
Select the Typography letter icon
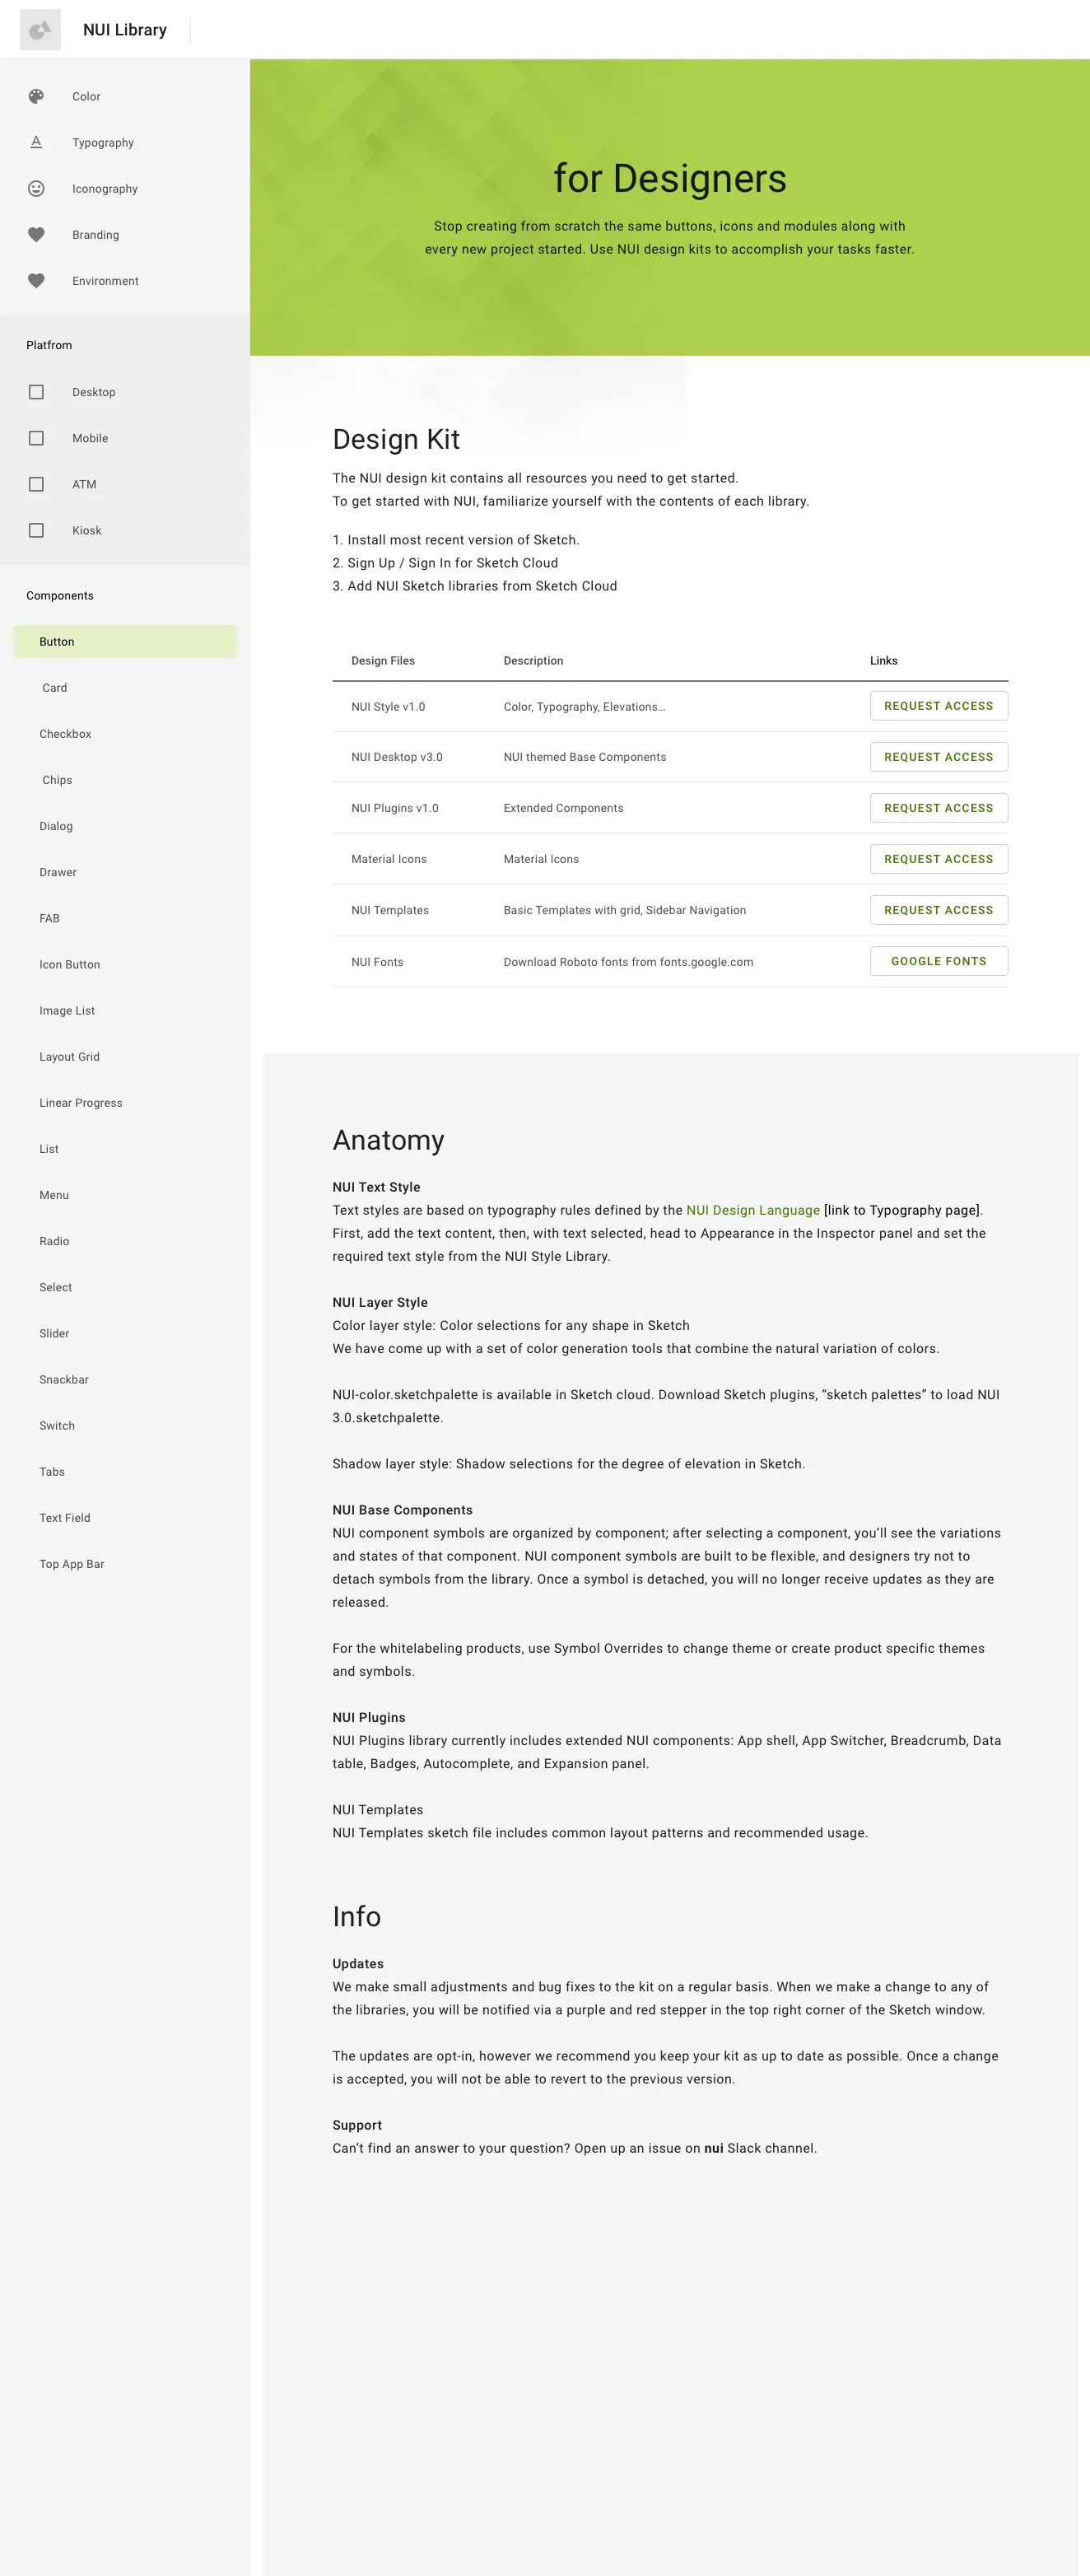tap(36, 142)
